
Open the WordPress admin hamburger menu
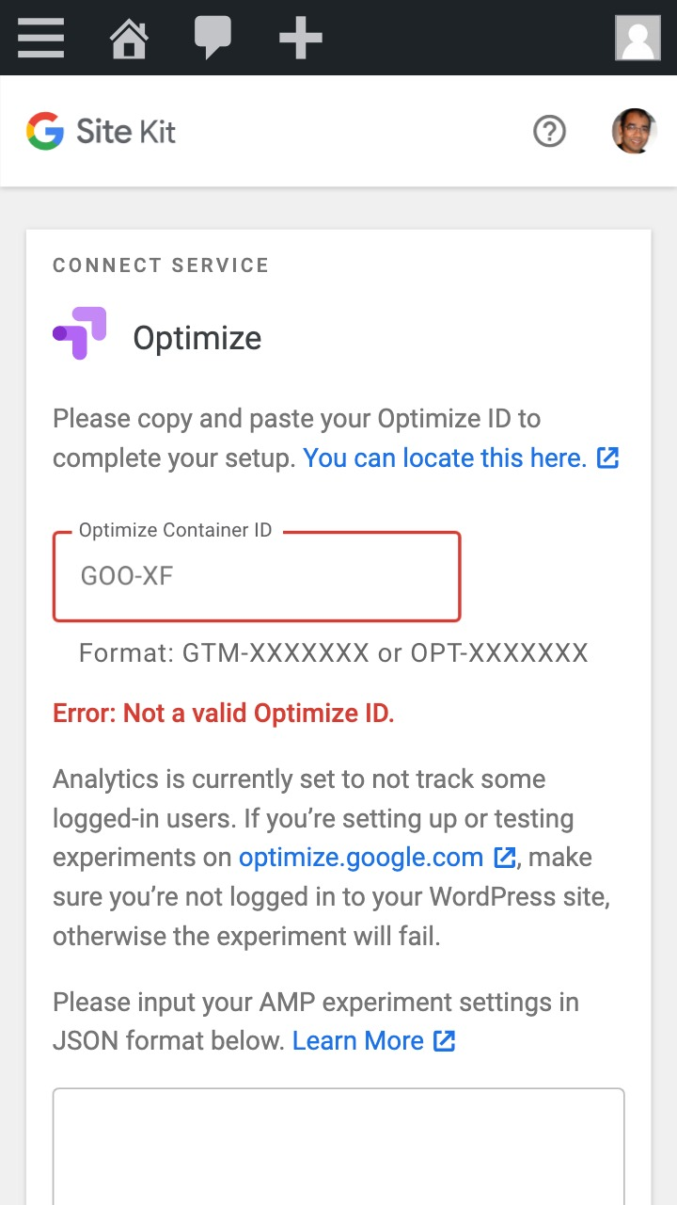point(39,38)
